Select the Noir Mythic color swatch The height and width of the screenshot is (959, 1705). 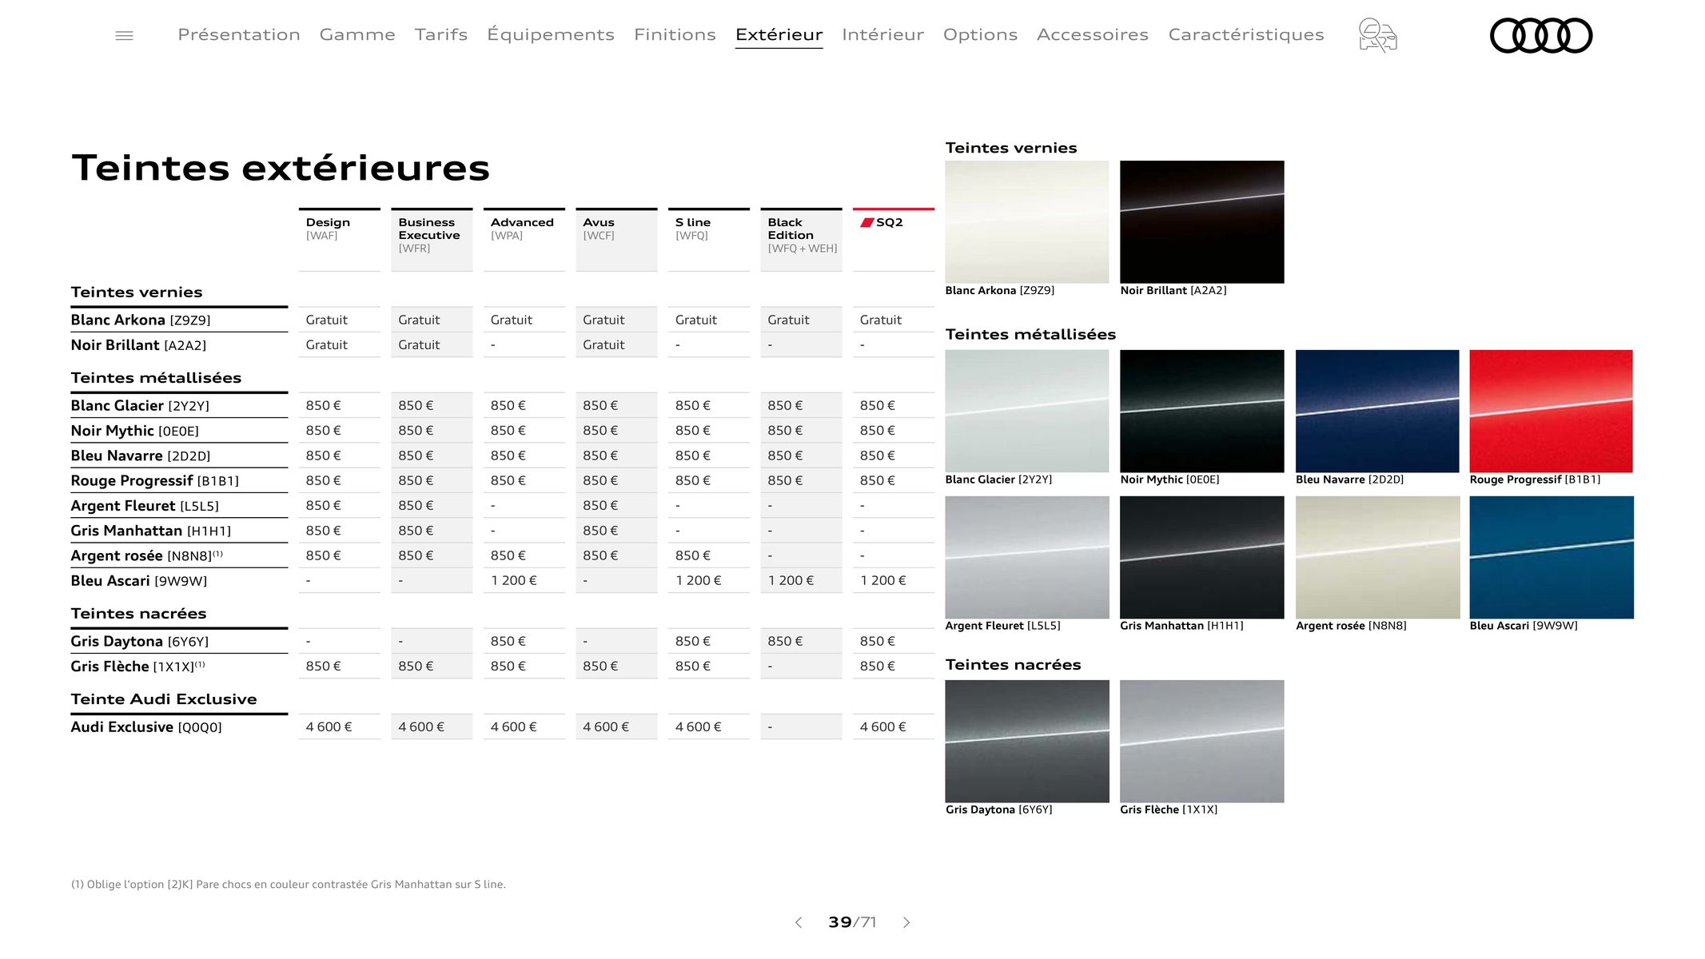(x=1202, y=411)
